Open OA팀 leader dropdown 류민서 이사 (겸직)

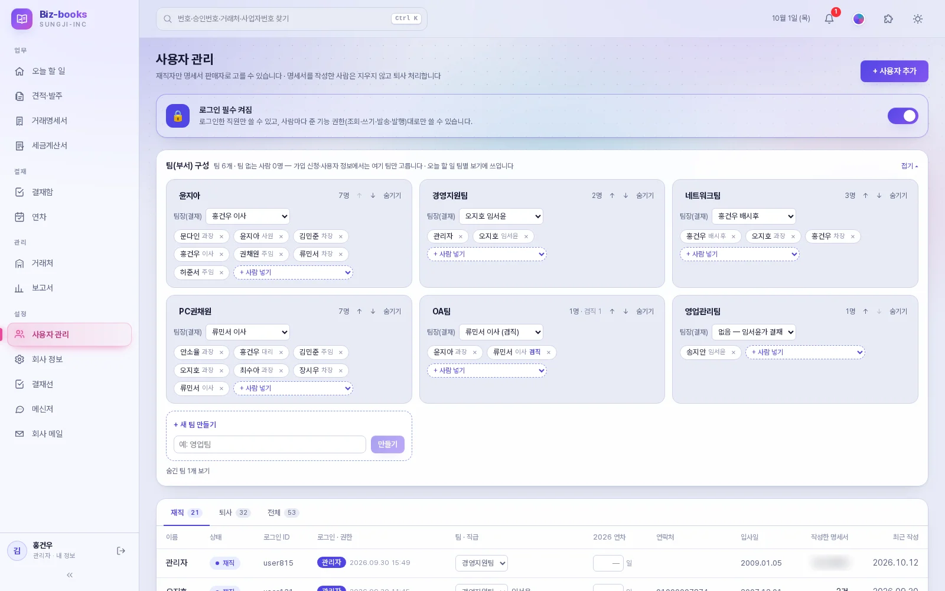click(501, 332)
